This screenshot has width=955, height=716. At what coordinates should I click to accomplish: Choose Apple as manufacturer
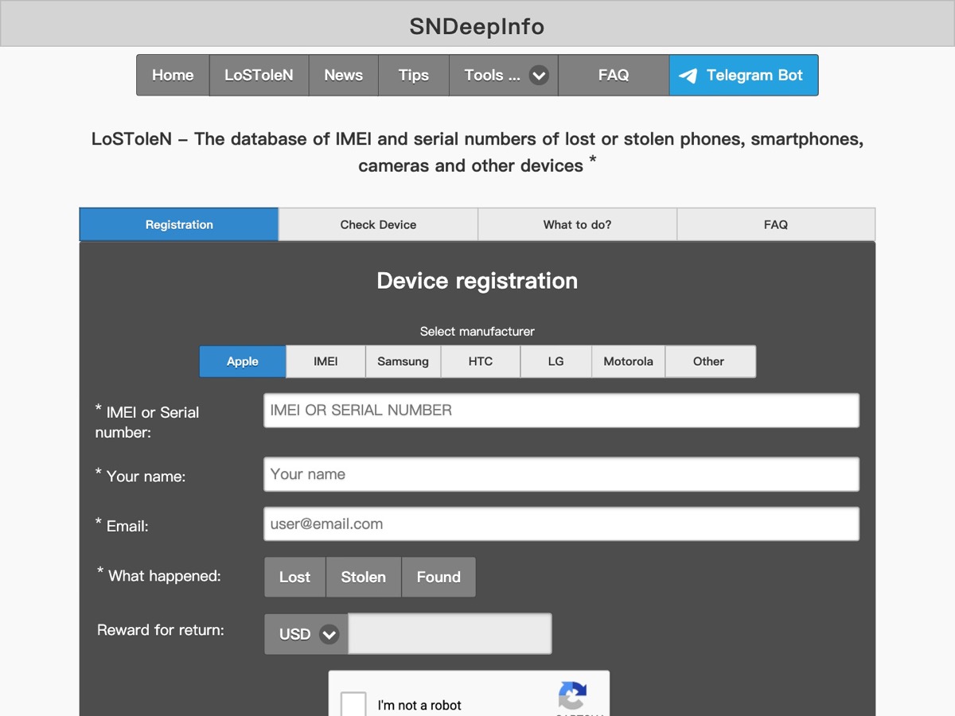[243, 361]
